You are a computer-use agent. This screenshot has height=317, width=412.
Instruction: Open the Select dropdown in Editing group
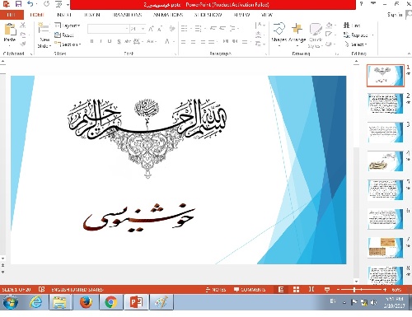click(x=355, y=44)
